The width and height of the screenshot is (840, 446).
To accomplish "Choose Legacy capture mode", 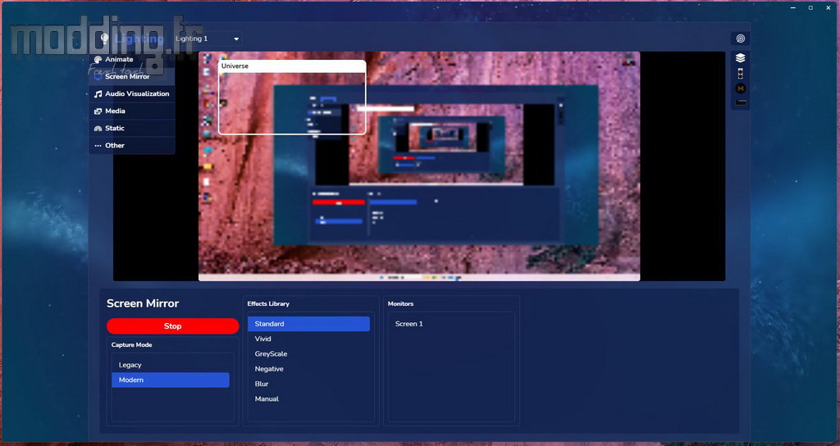I will (x=171, y=365).
